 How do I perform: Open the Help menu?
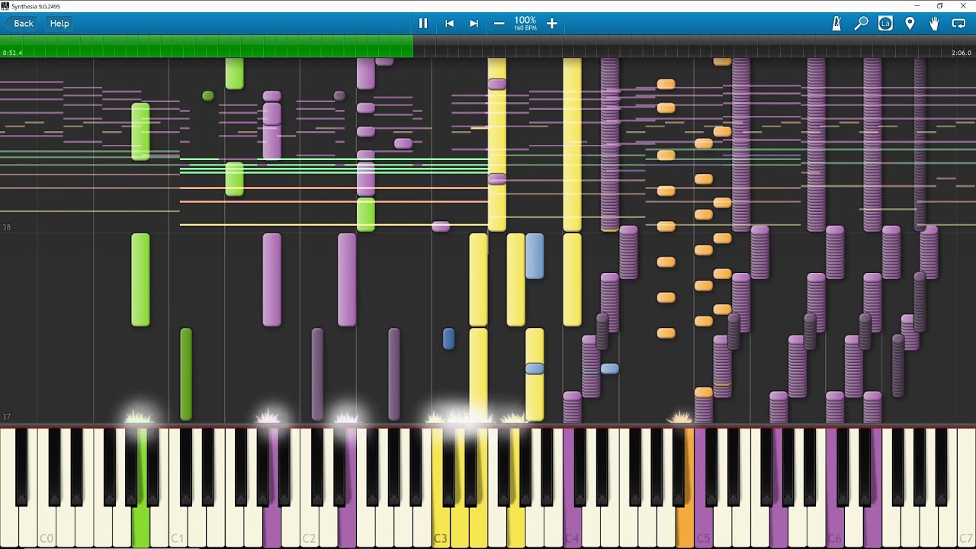click(59, 24)
